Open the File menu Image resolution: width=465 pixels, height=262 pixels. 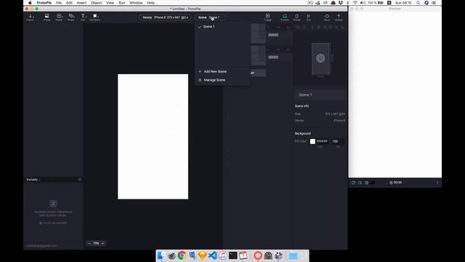click(x=59, y=3)
